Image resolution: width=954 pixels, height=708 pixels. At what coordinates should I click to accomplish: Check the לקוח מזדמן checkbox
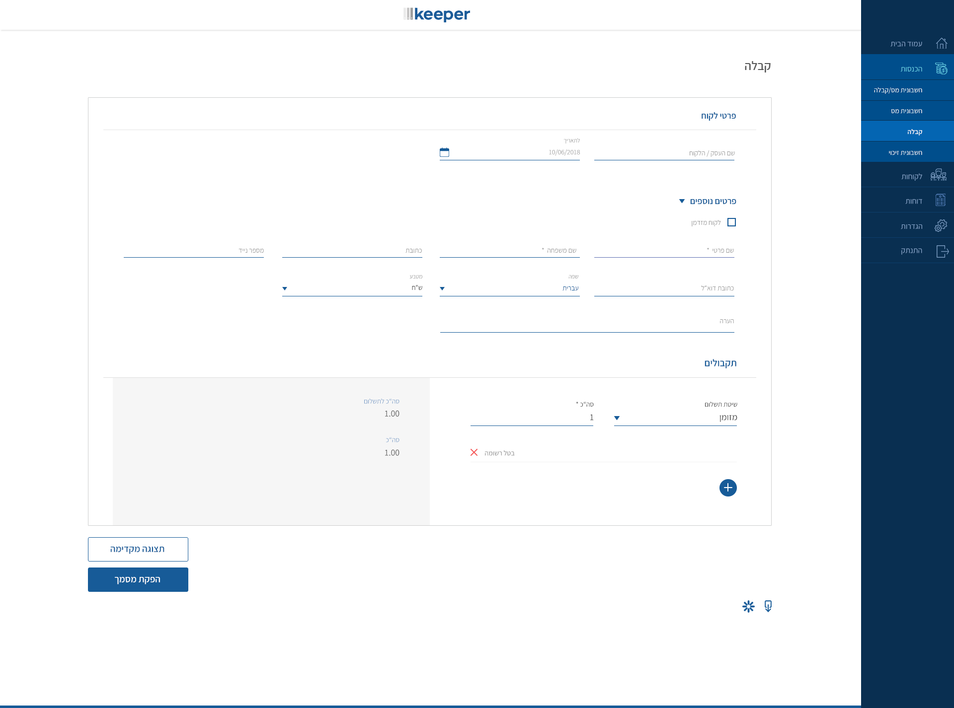click(731, 222)
